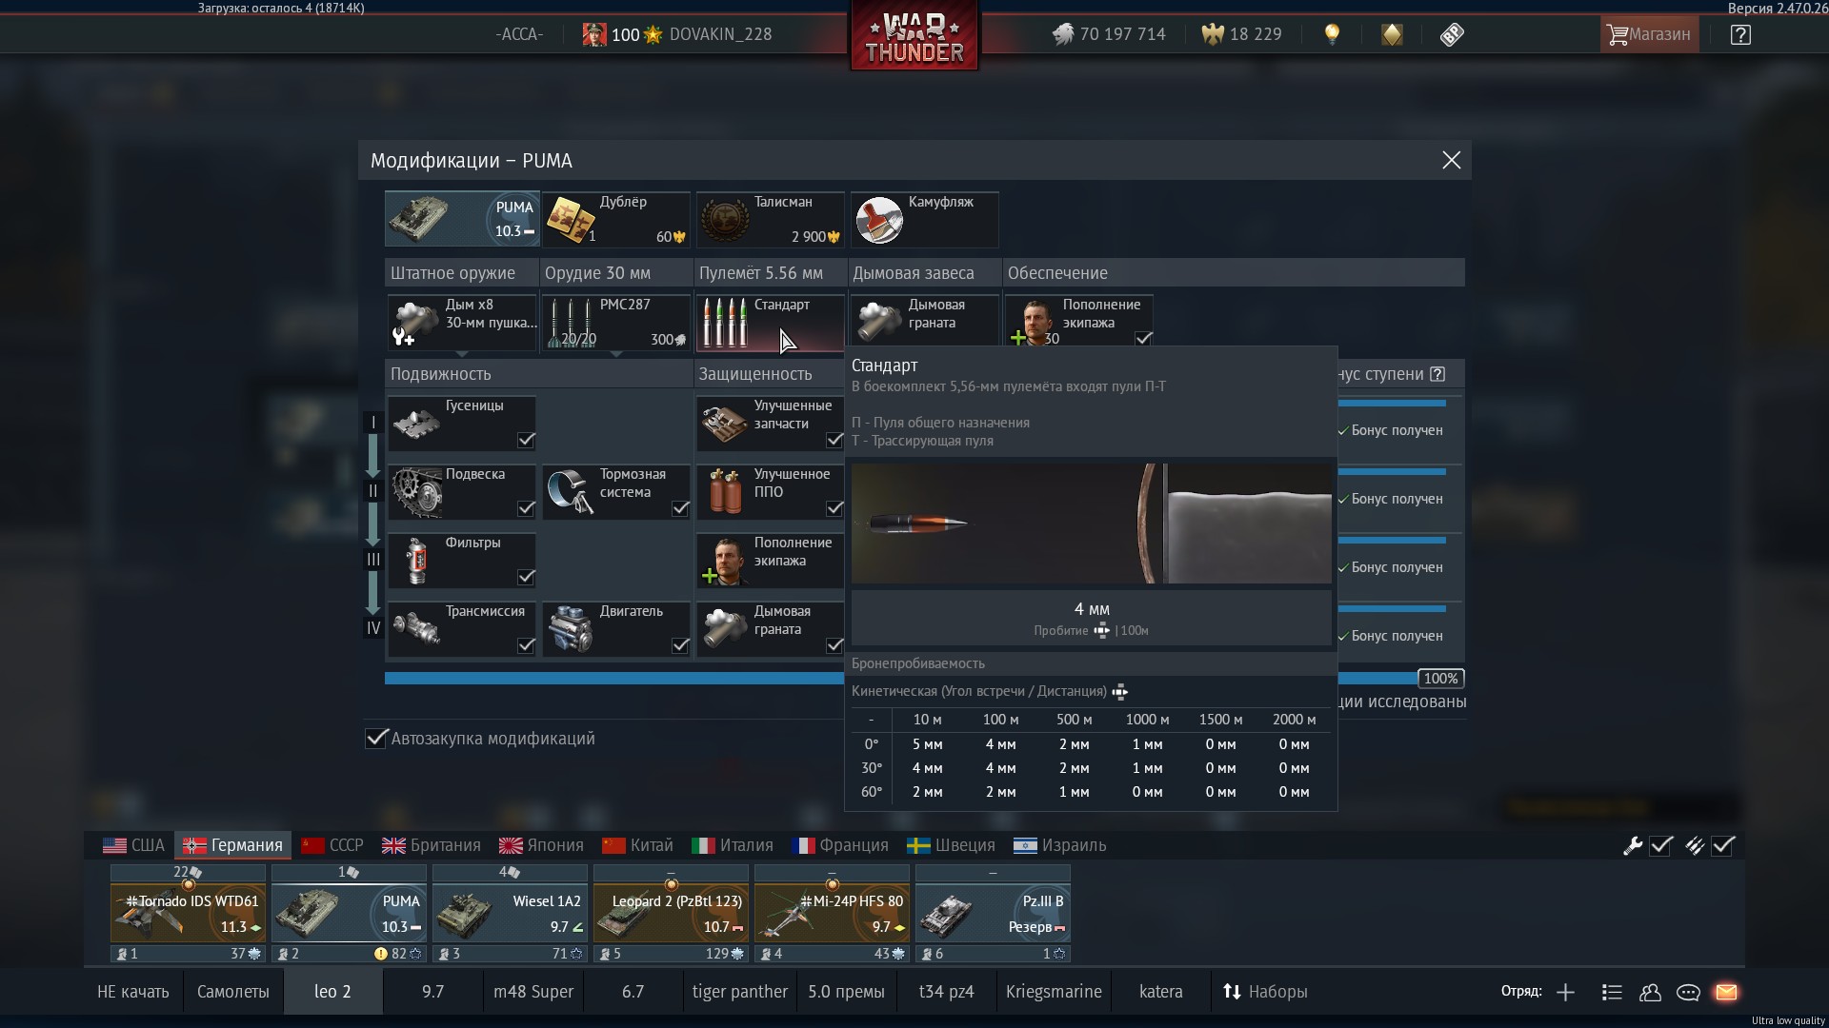The image size is (1829, 1028).
Task: Select the 'НЕ качать' preset button
Action: (x=132, y=992)
